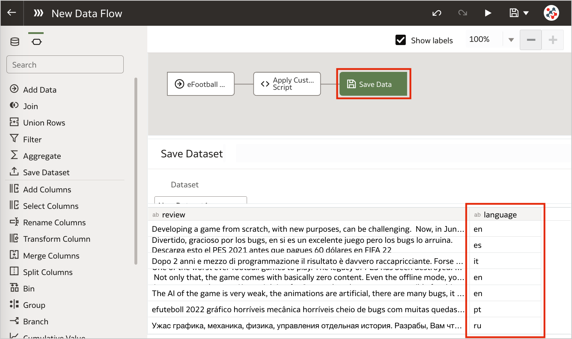This screenshot has width=572, height=339.
Task: Choose the Save Dataset step
Action: coord(40,172)
